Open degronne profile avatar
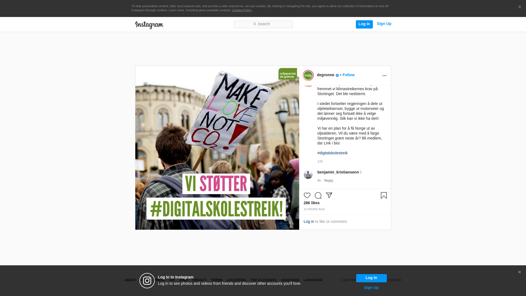This screenshot has width=526, height=296. coord(308,75)
